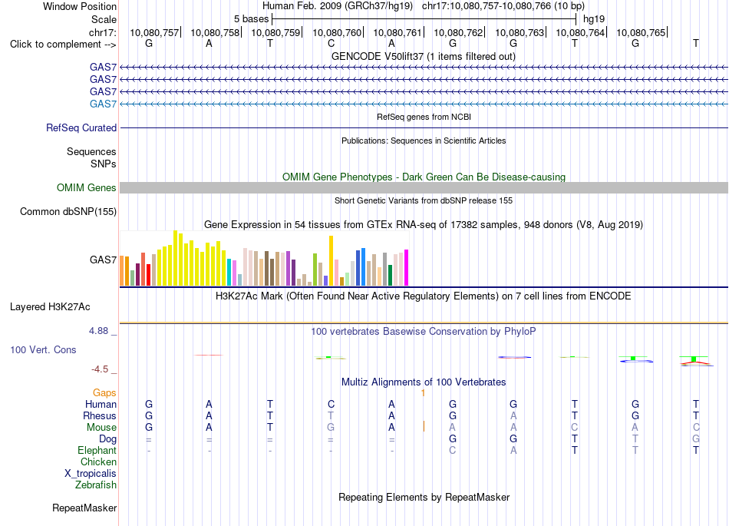Click the OMIM Genes track label
This screenshot has height=526, width=729.
(86, 187)
